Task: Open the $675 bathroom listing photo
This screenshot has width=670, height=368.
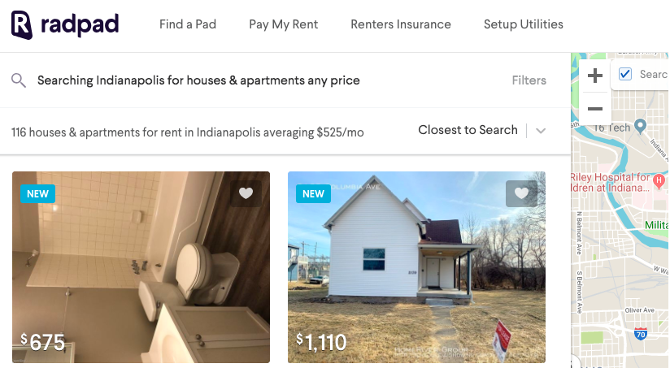Action: coord(141,267)
